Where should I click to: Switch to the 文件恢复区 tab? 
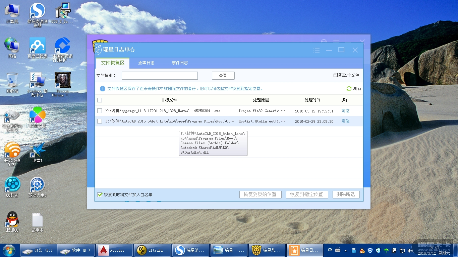coord(113,63)
